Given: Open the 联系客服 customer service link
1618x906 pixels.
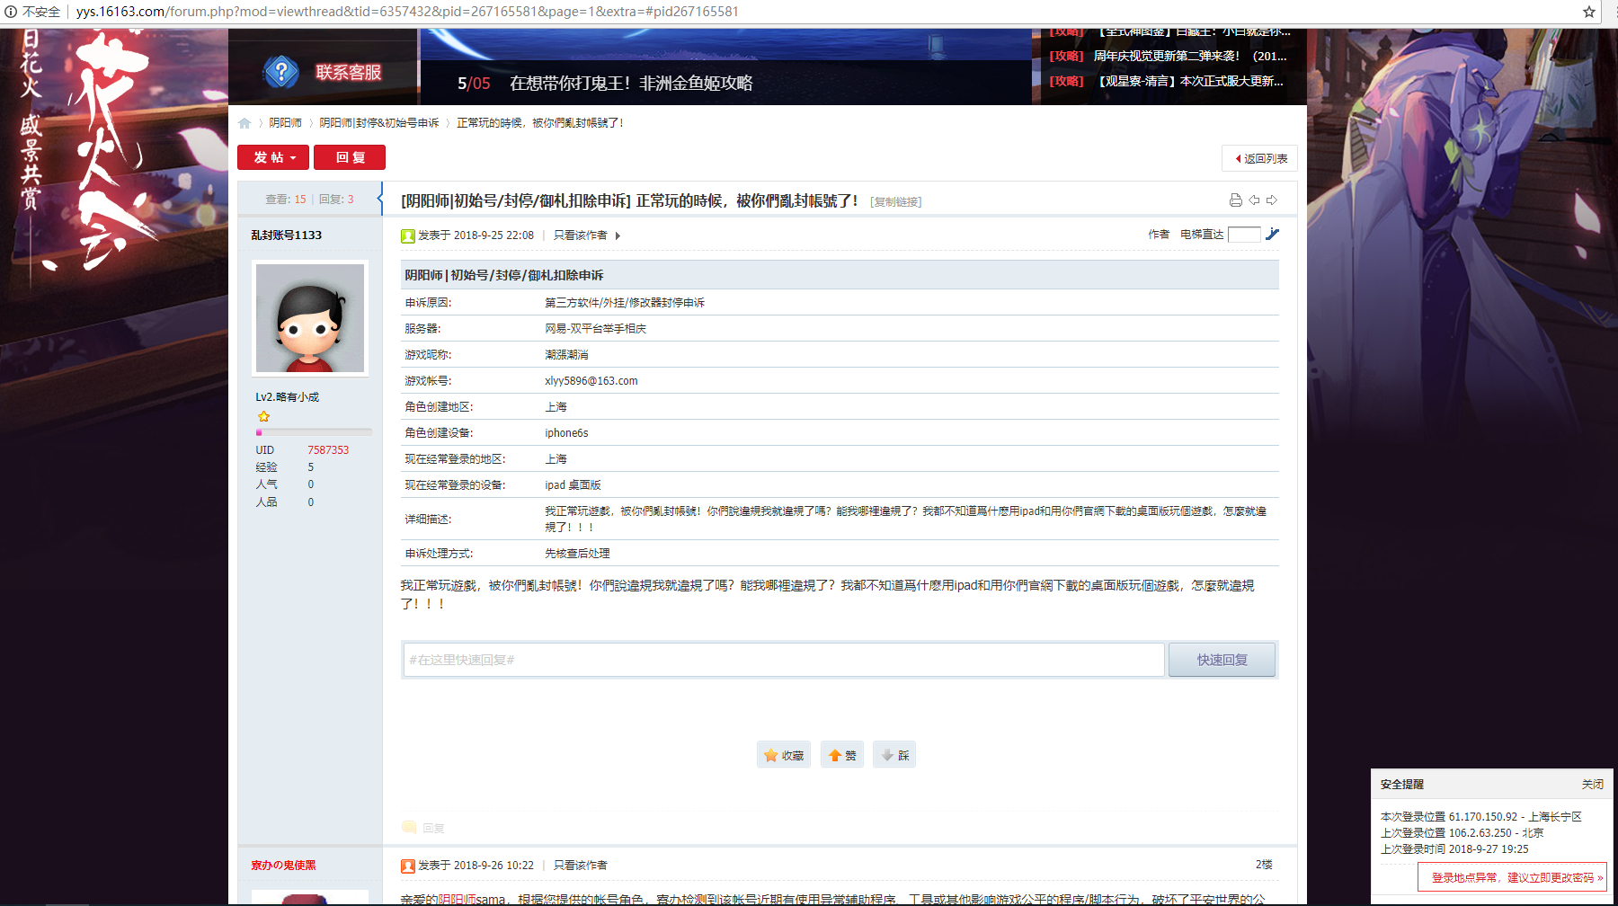Looking at the screenshot, I should 349,72.
